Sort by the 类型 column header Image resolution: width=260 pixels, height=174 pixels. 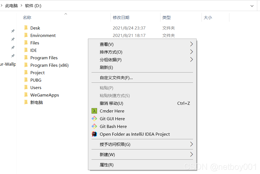pyautogui.click(x=167, y=17)
